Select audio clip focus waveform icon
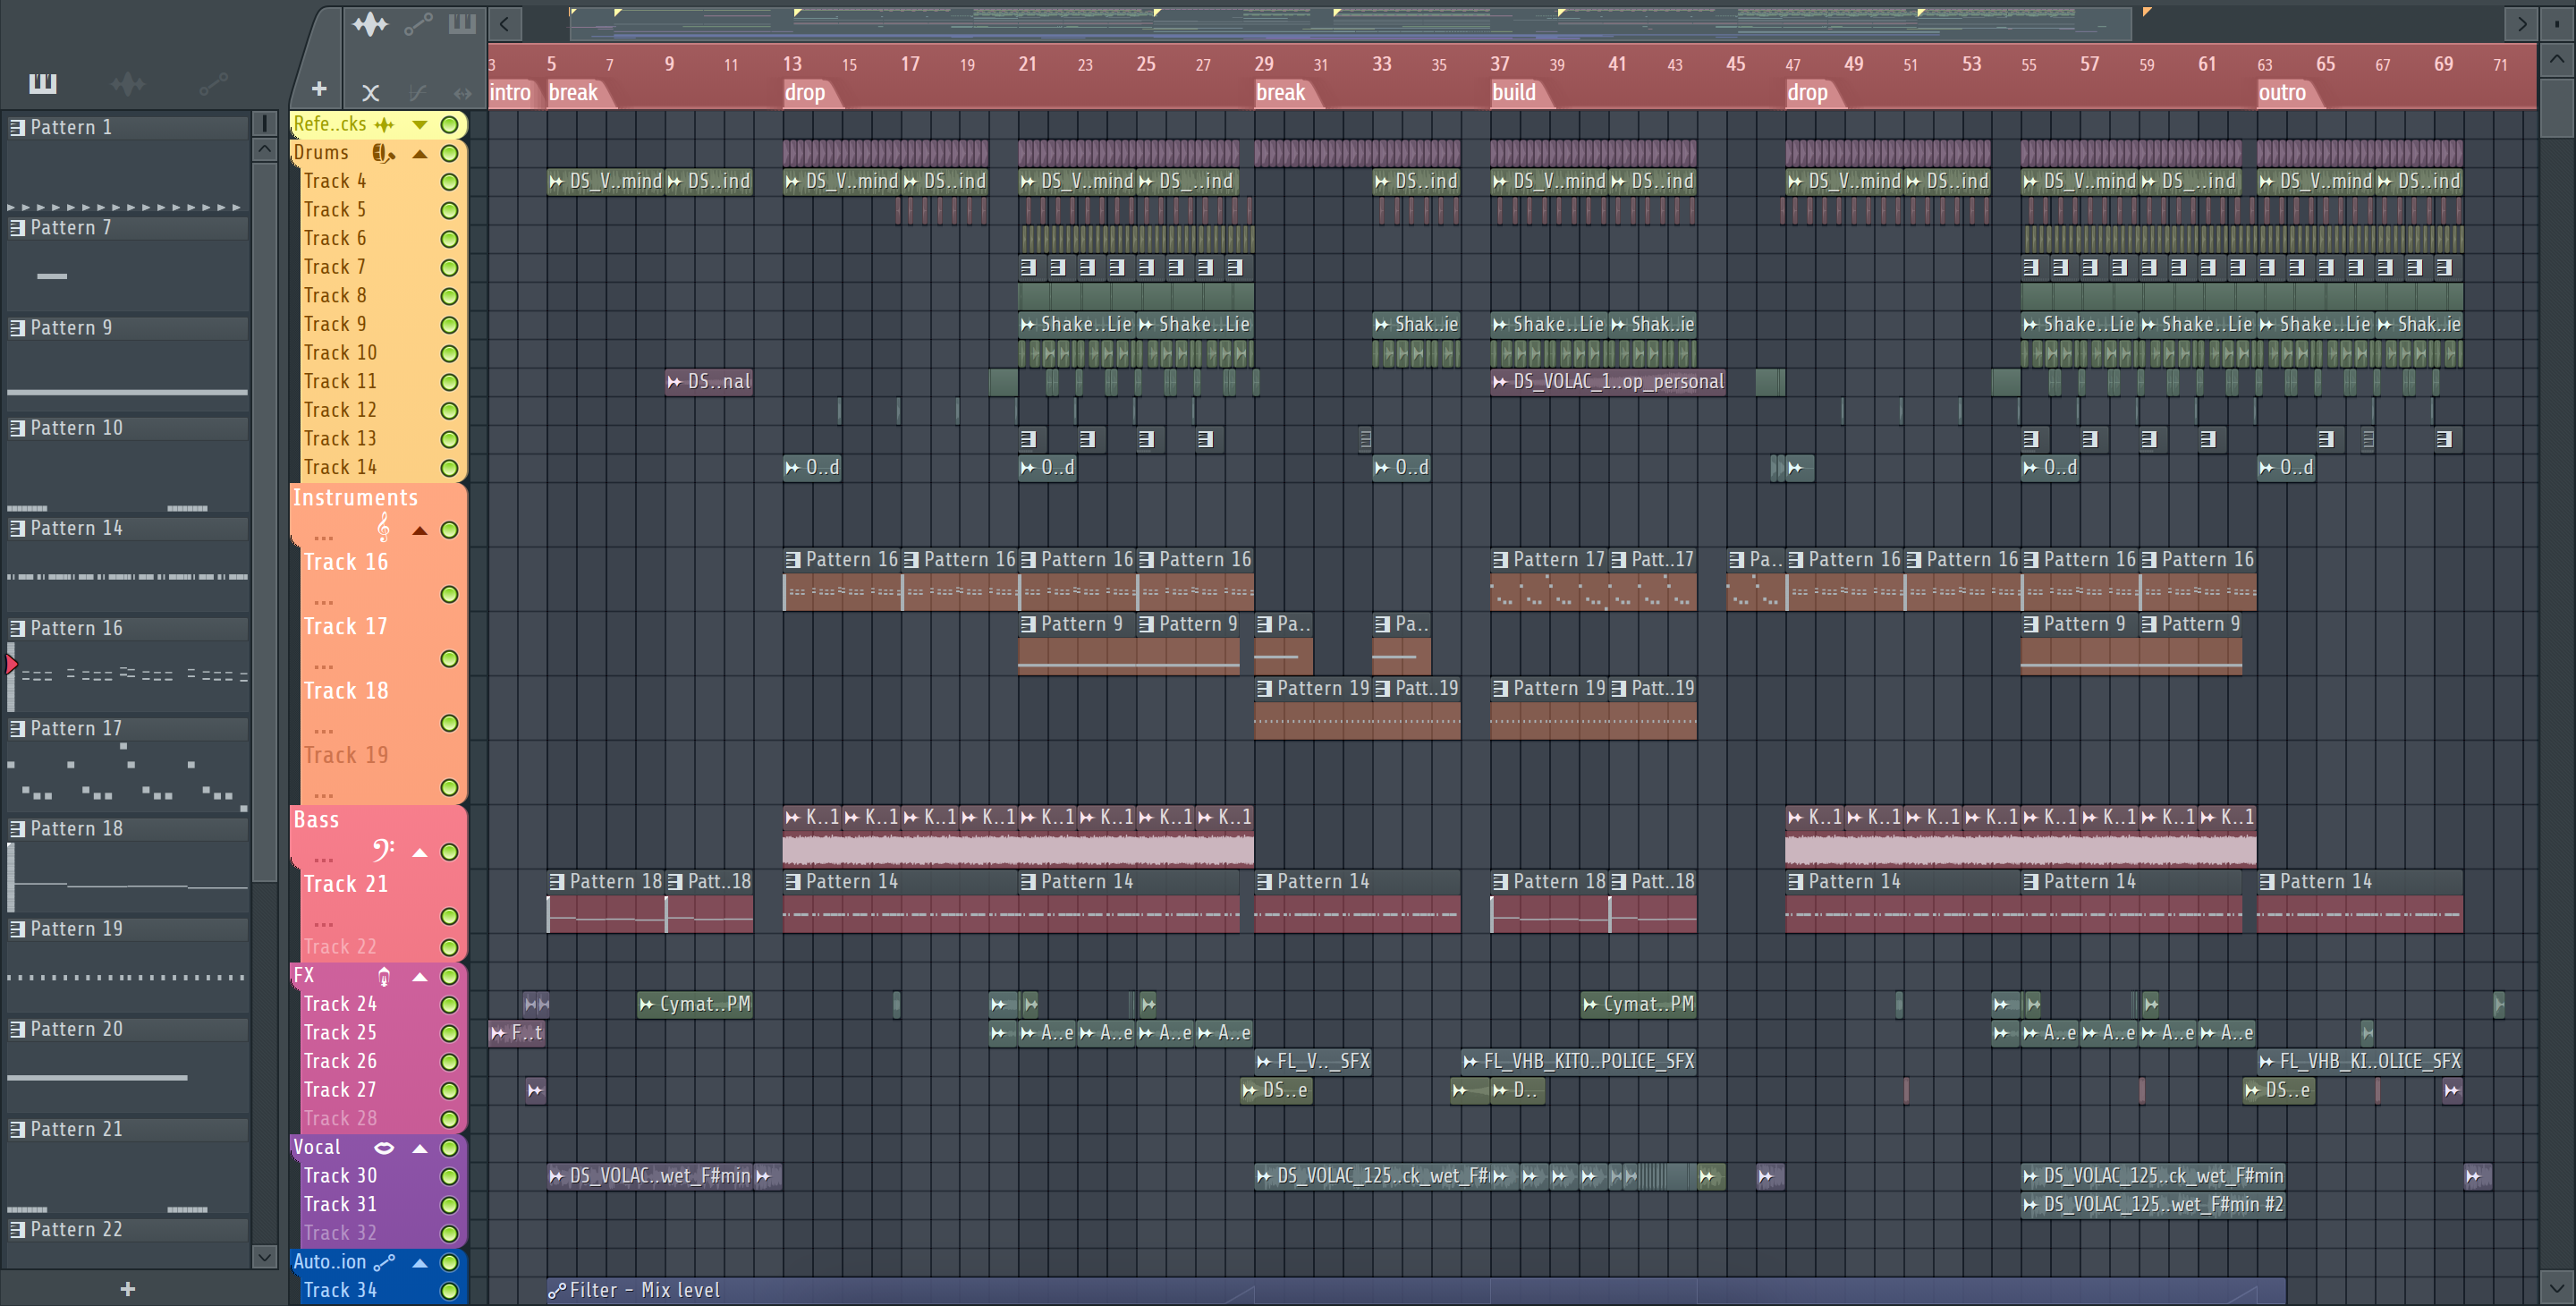The height and width of the screenshot is (1306, 2576). coord(370,24)
